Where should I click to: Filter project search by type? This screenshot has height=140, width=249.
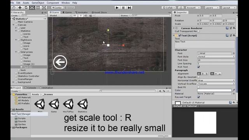pos(160,91)
